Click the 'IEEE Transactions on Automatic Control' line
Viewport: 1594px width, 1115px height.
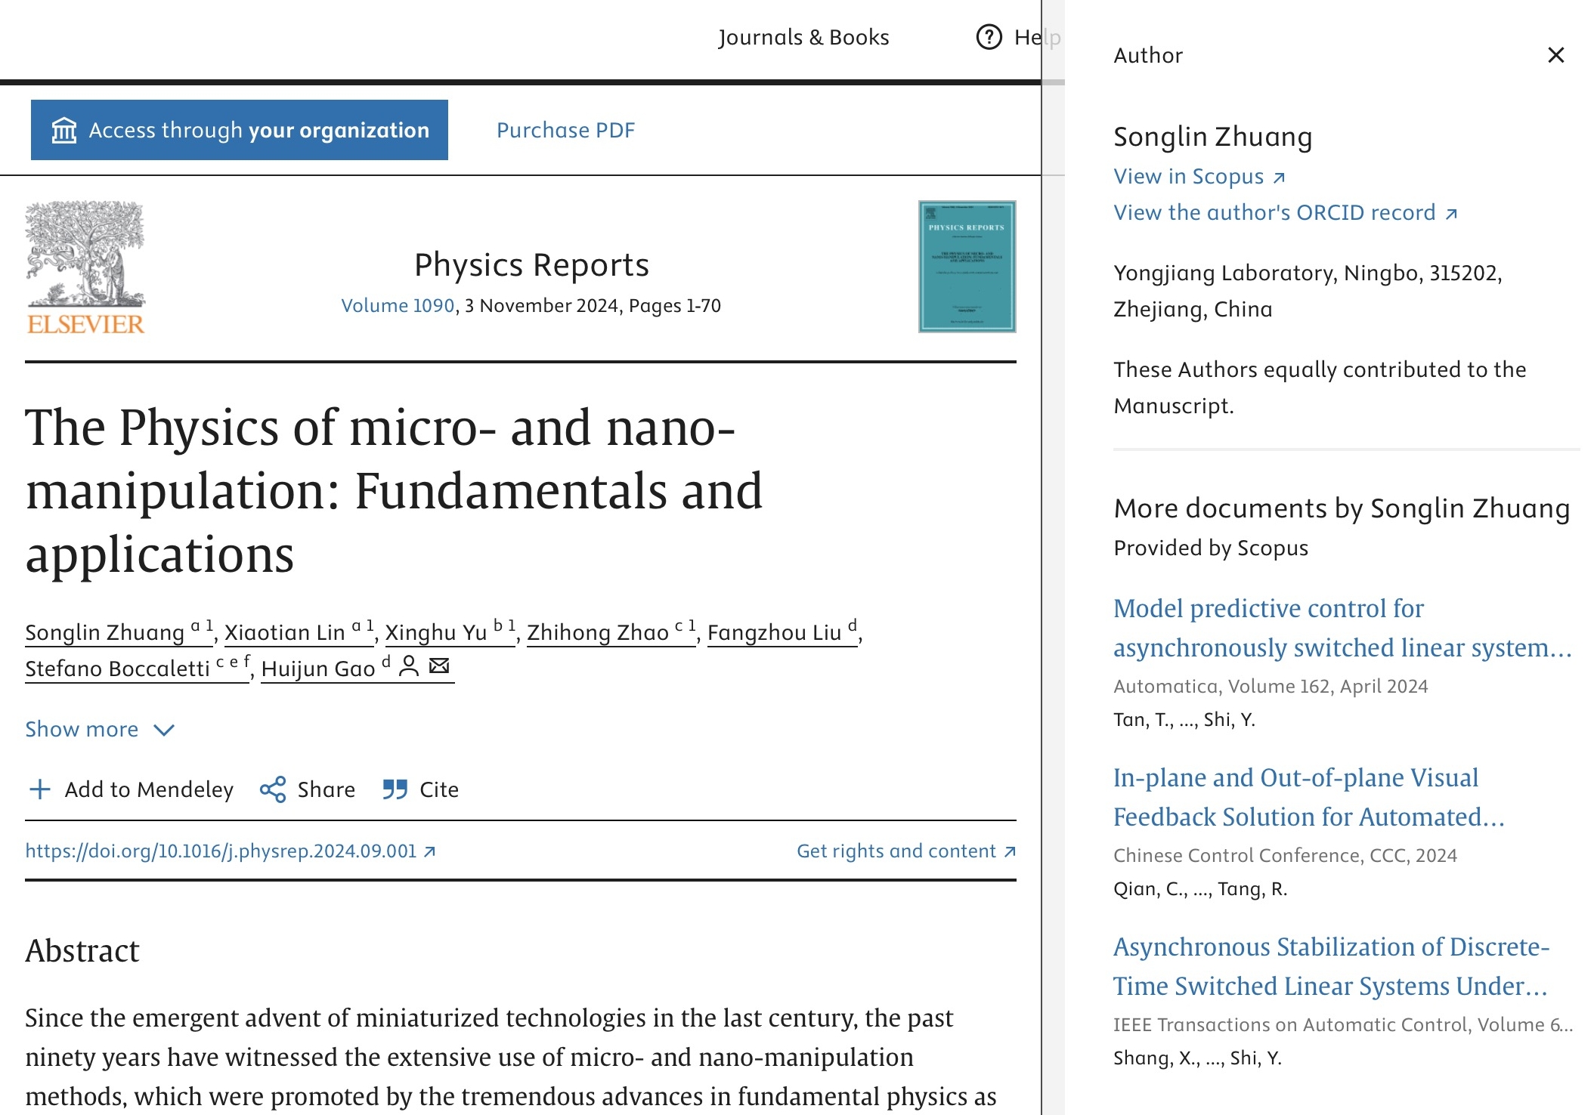coord(1342,1024)
